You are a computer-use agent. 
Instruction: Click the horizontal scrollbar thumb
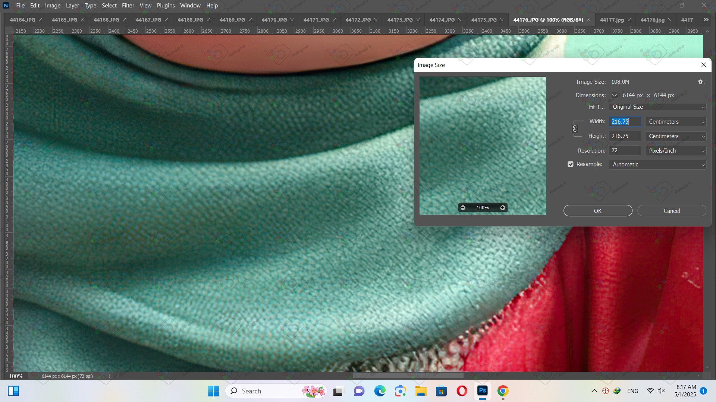pos(408,376)
